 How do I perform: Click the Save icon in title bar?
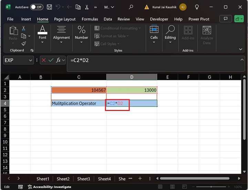(x=50, y=7)
